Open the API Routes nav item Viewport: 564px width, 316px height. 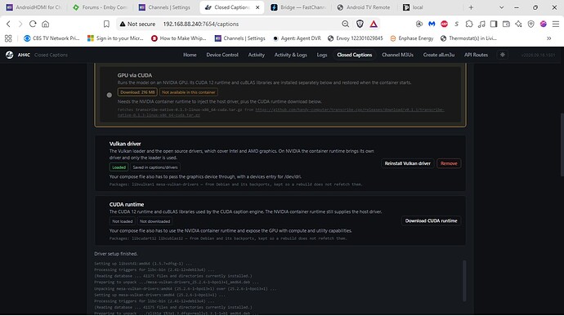tap(476, 55)
